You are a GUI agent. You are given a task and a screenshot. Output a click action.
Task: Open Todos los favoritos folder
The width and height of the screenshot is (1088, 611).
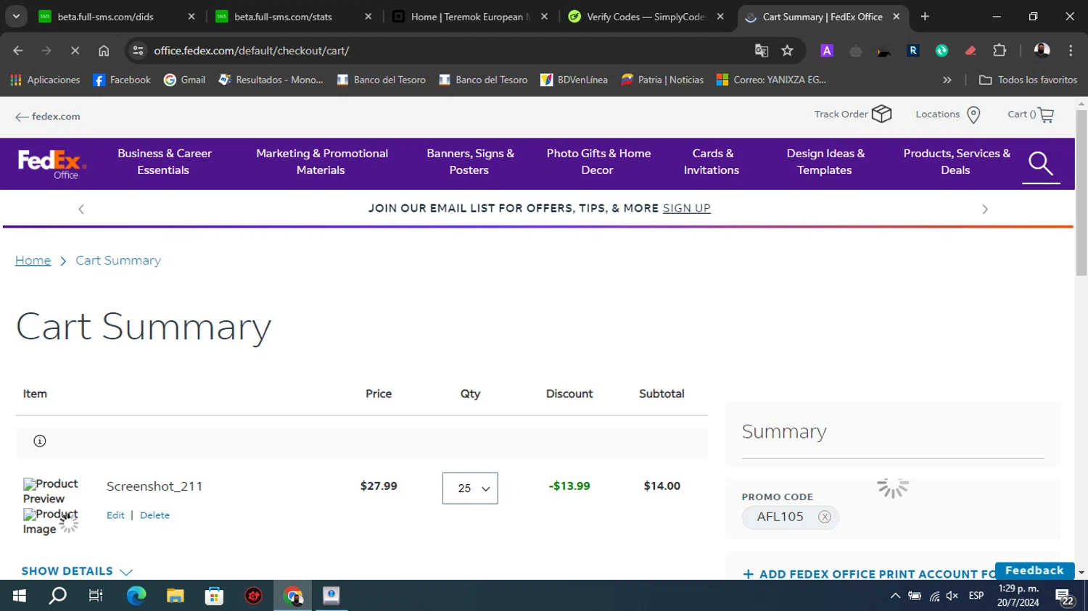pos(1028,80)
